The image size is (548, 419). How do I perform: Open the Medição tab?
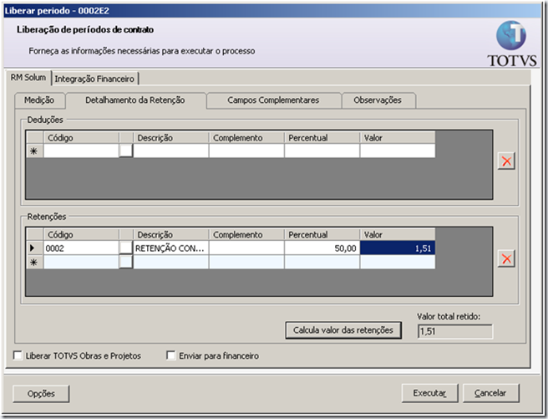(x=39, y=100)
